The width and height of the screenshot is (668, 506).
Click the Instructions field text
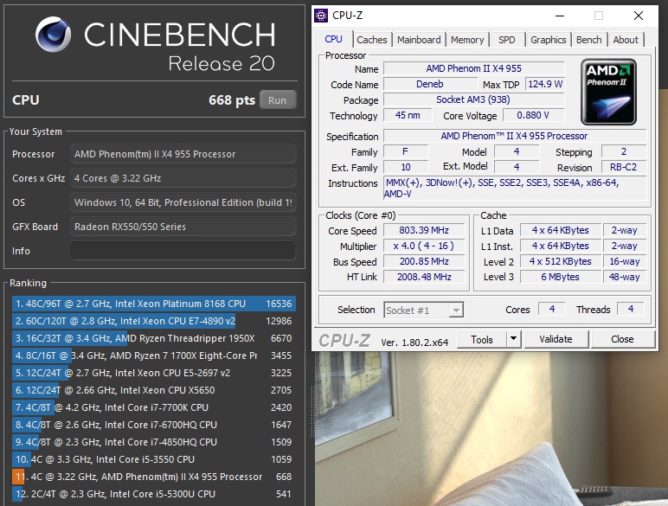(515, 188)
